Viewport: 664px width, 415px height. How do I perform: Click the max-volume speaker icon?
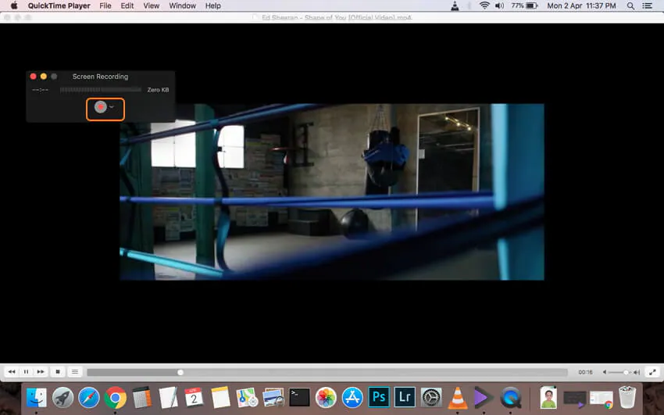(637, 372)
